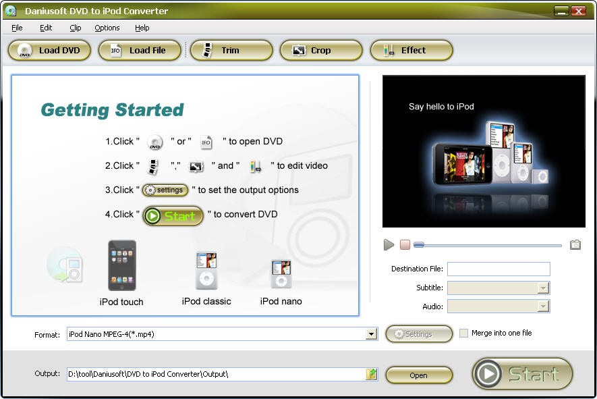Expand the Format dropdown list
The width and height of the screenshot is (597, 399).
point(371,334)
